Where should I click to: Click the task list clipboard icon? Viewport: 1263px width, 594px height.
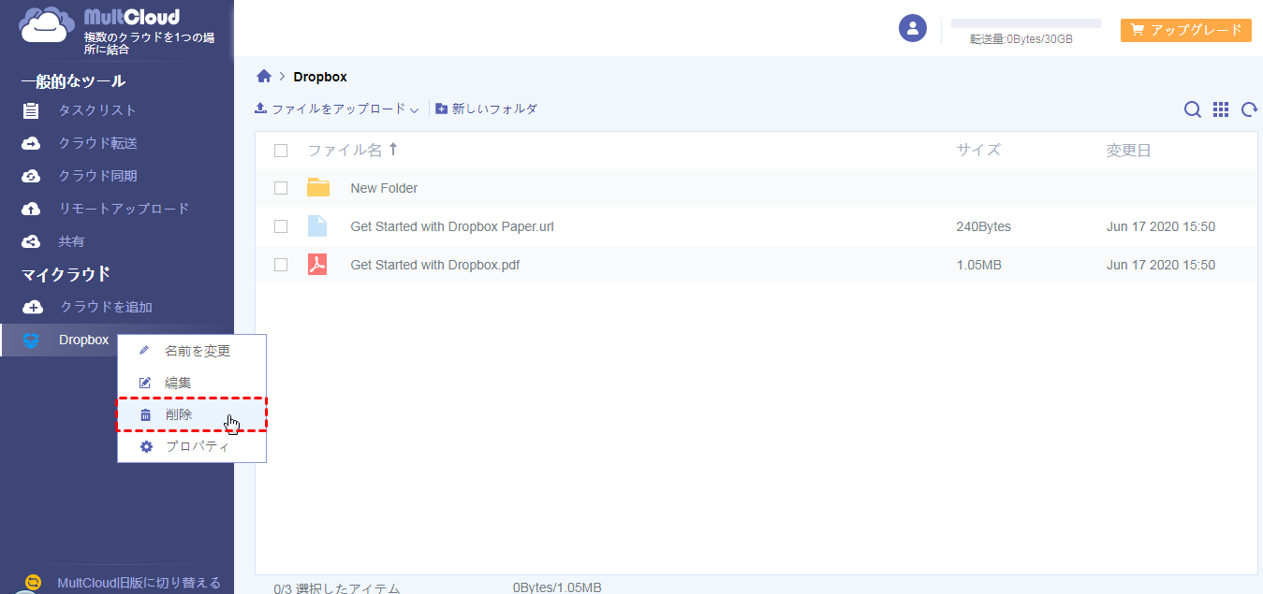[31, 110]
